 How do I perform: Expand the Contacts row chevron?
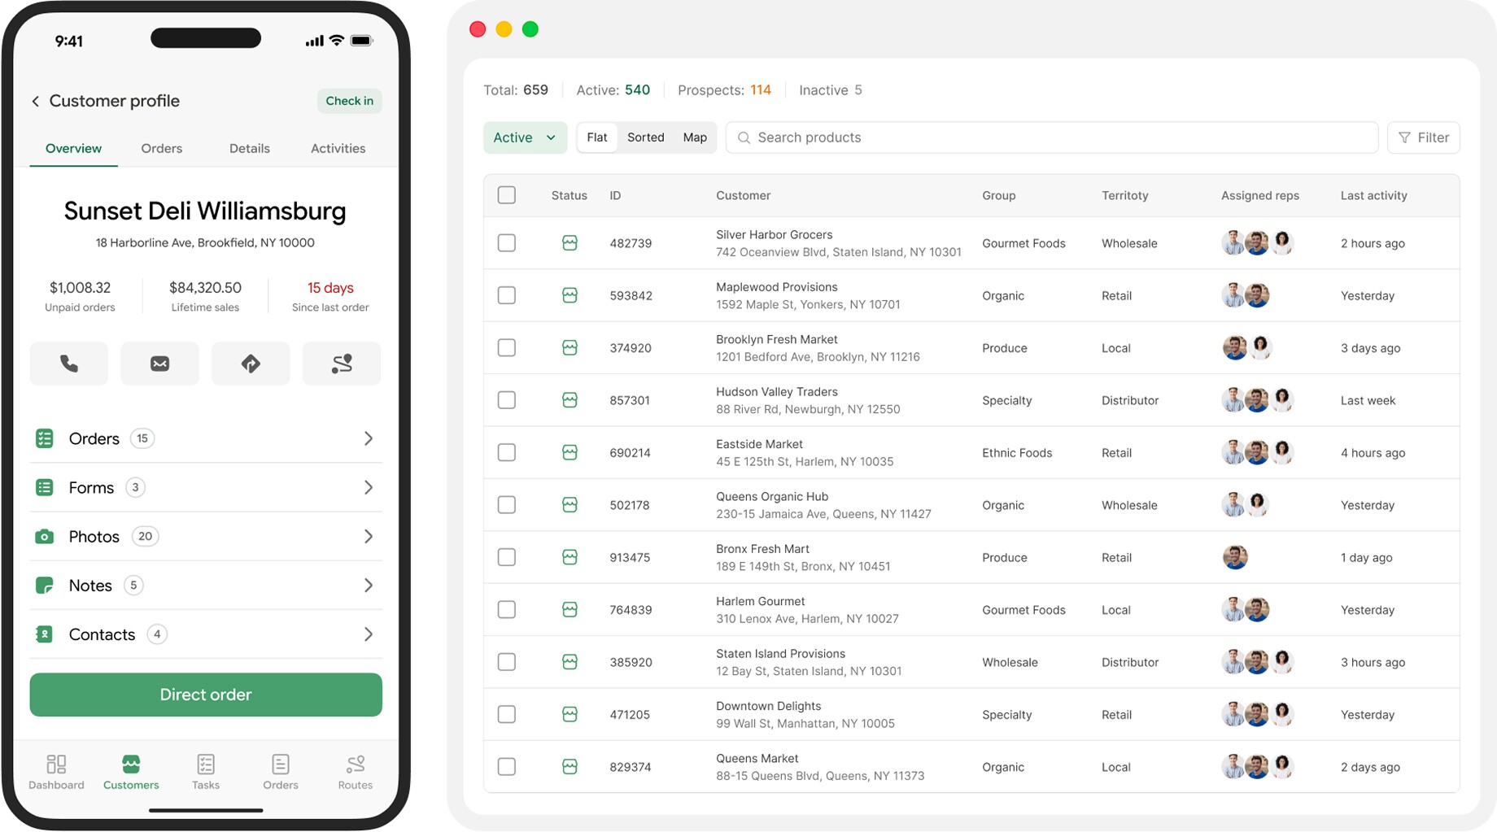click(x=369, y=634)
